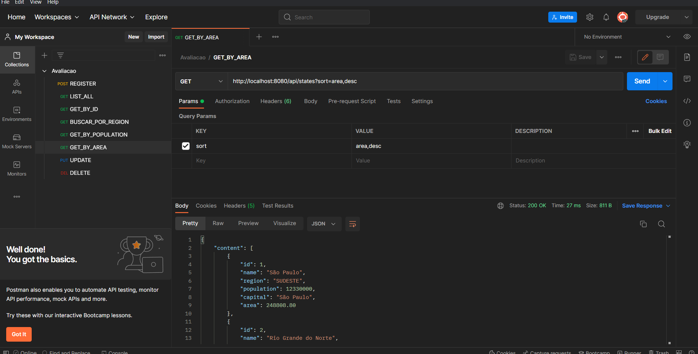
Task: Open lightbulb related requests icon
Action: point(687,145)
